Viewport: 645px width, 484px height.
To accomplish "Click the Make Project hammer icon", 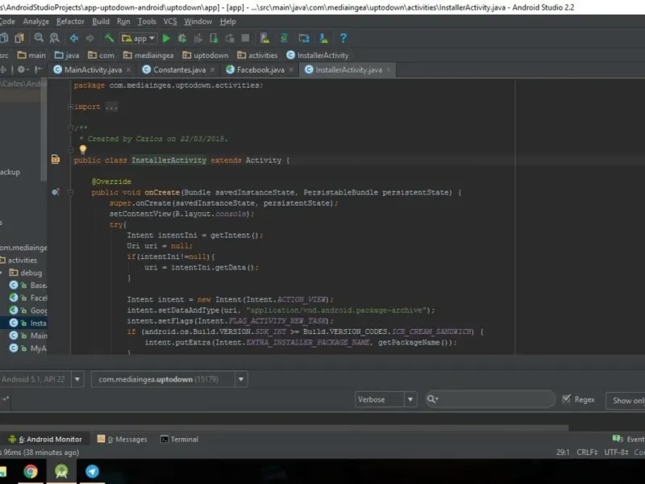I will pos(108,38).
